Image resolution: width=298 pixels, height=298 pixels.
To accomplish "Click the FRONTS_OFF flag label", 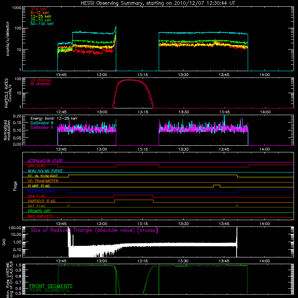I will tap(39, 211).
